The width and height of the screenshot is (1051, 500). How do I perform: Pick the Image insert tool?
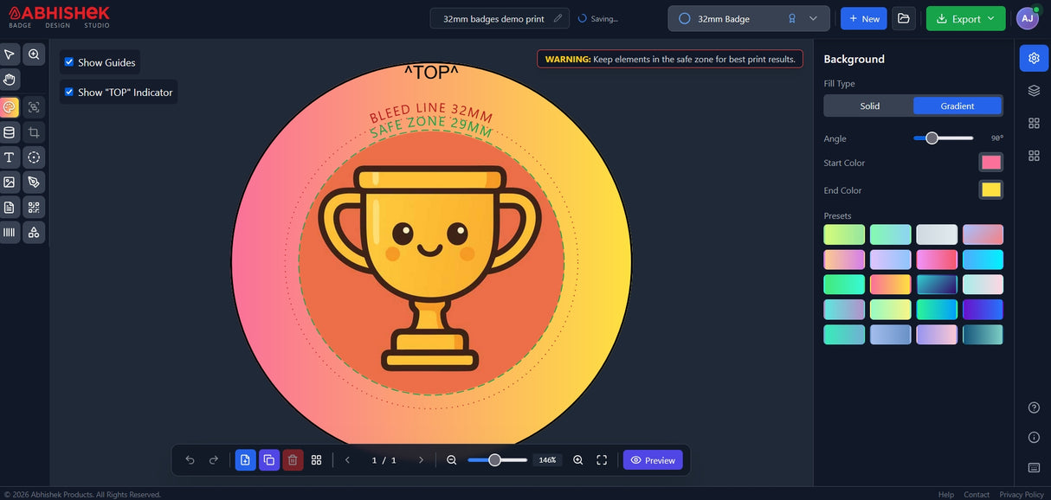click(x=9, y=182)
